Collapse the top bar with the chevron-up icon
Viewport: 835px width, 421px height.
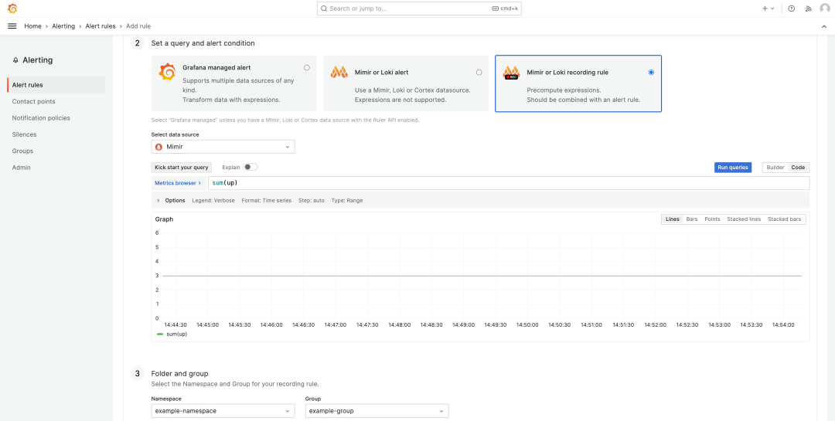click(x=823, y=26)
